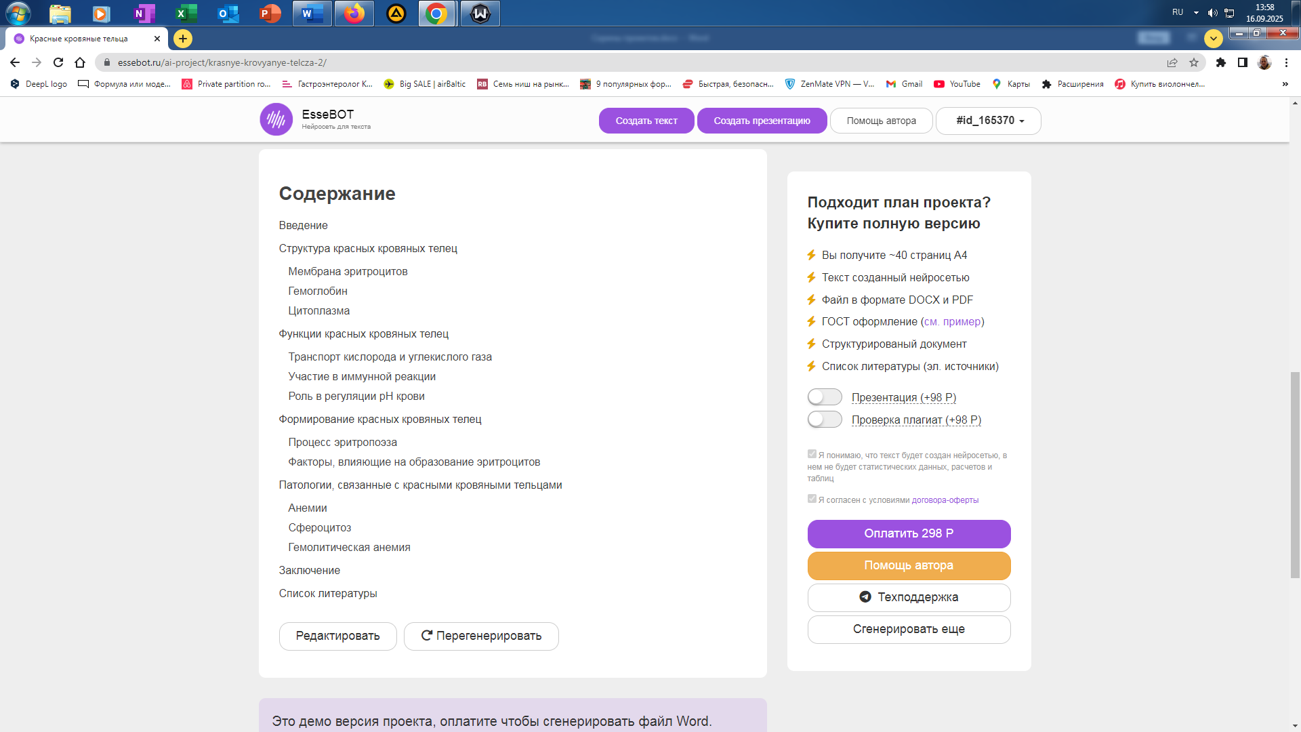Open Chrome extensions puzzle icon

[x=1220, y=62]
